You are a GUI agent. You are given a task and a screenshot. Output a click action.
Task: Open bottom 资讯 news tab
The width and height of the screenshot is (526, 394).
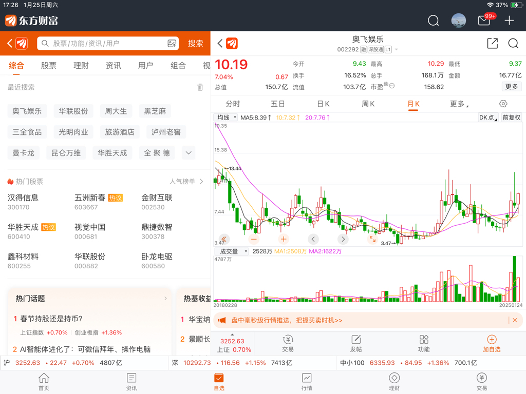[x=131, y=382]
